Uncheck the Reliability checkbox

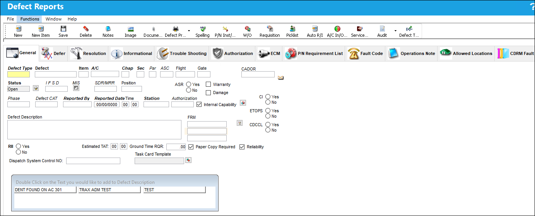(x=242, y=147)
